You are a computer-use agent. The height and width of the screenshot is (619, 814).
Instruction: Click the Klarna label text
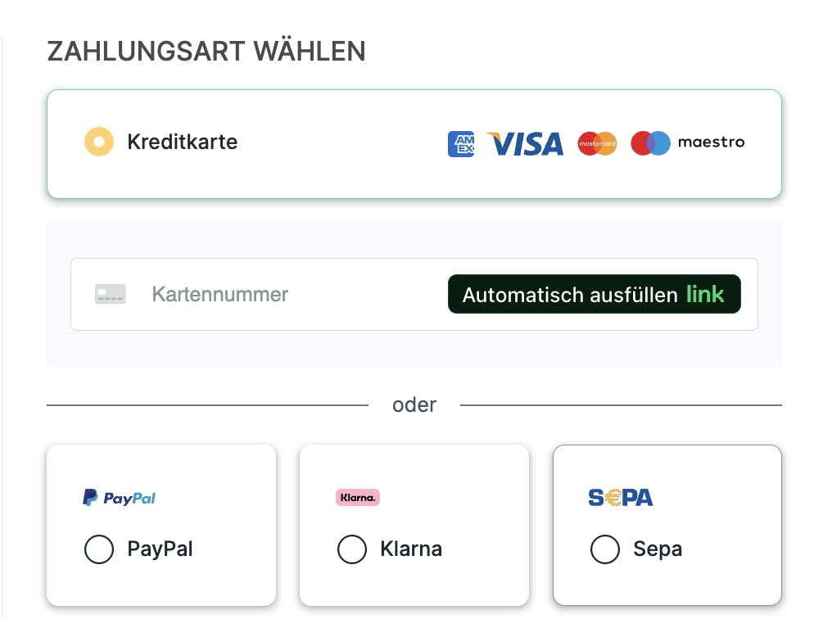click(411, 549)
